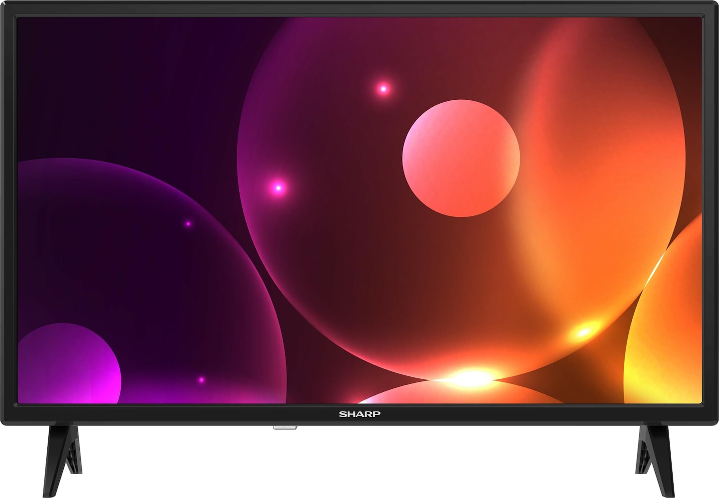Click the bright magenta dot left of center
The width and height of the screenshot is (719, 498).
pos(279,188)
